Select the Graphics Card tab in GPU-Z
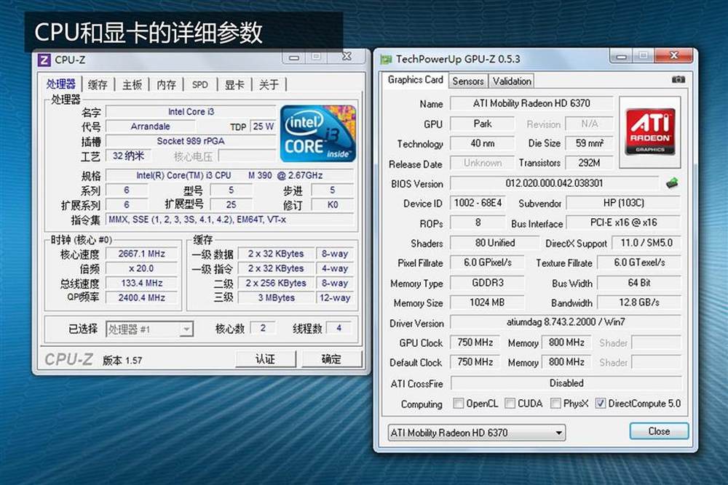Screen dimensions: 728x485 tap(415, 80)
